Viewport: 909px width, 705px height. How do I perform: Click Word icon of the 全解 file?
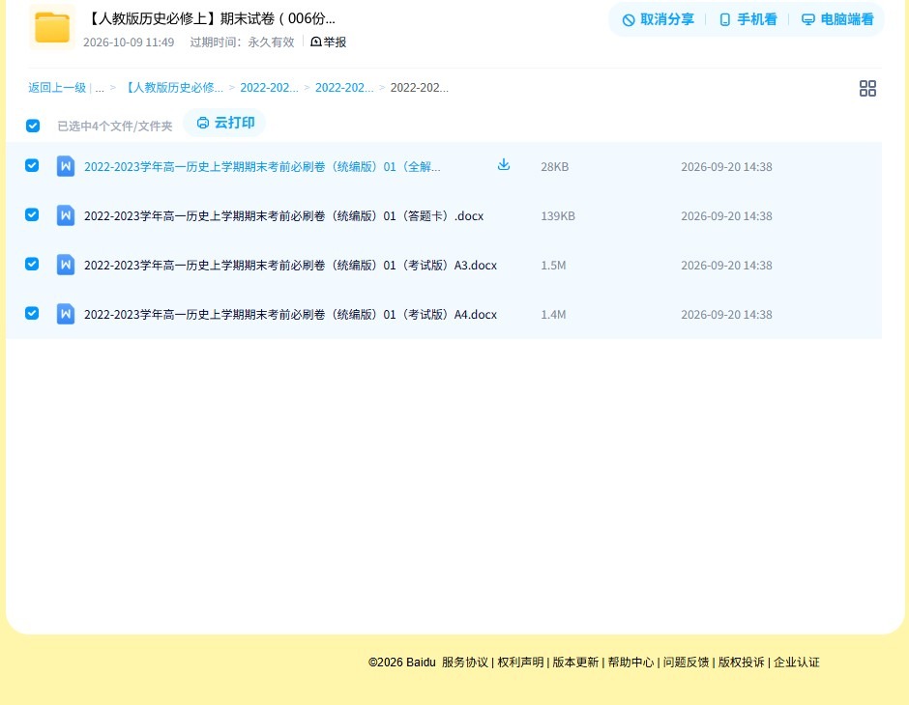66,166
